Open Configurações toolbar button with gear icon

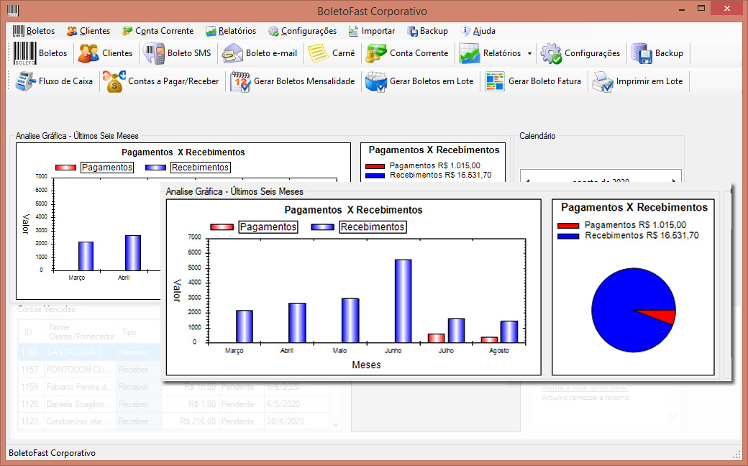point(580,53)
